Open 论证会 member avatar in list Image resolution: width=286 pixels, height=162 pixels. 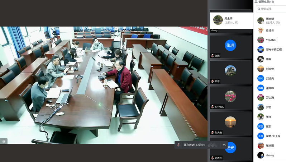pos(261,30)
